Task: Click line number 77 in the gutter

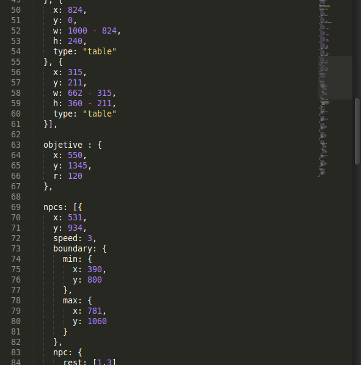Action: (x=16, y=291)
